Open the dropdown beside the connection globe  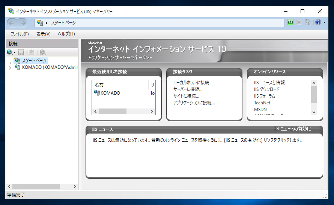click(15, 52)
